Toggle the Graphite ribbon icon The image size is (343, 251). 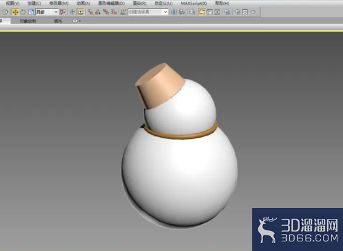[201, 12]
